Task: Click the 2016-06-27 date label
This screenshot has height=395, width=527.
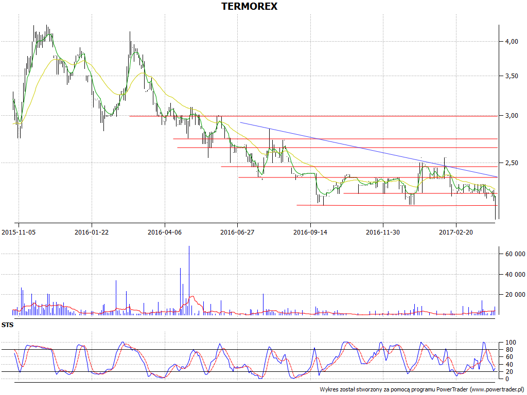Action: coord(237,232)
